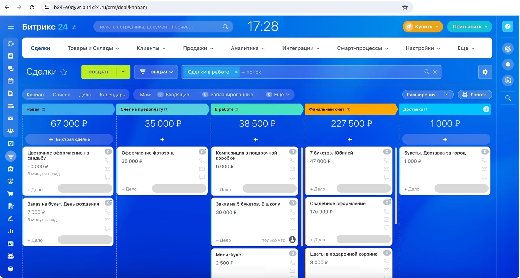Screen dimensions: 520x278
Task: Switch to the Календарь view tab
Action: click(112, 95)
